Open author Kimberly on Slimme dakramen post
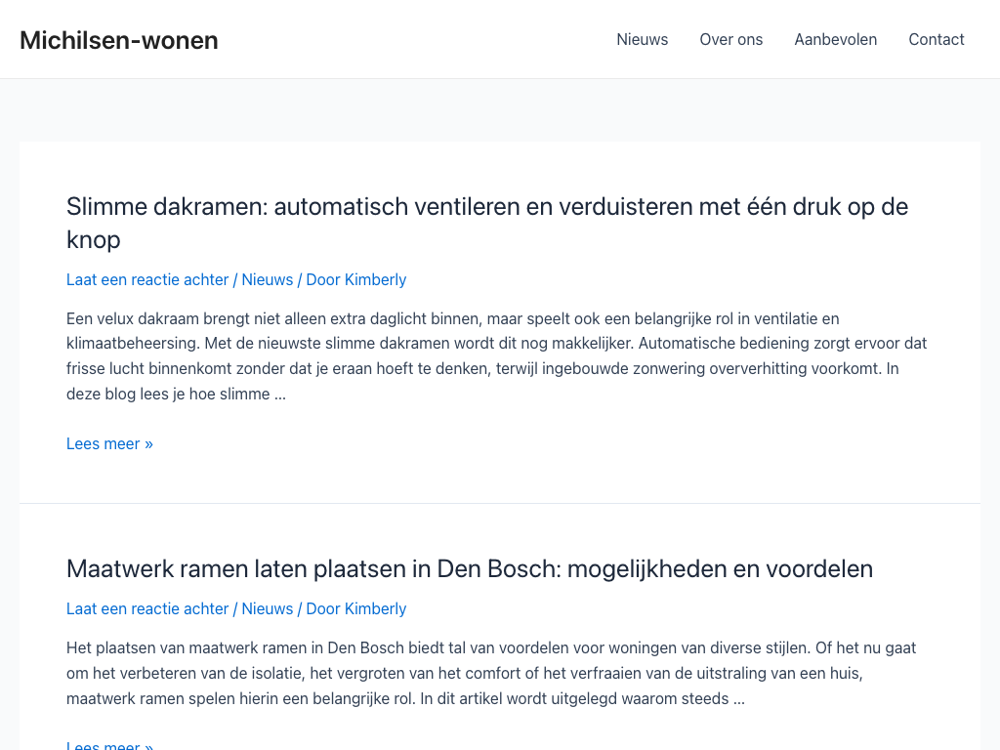 point(375,279)
